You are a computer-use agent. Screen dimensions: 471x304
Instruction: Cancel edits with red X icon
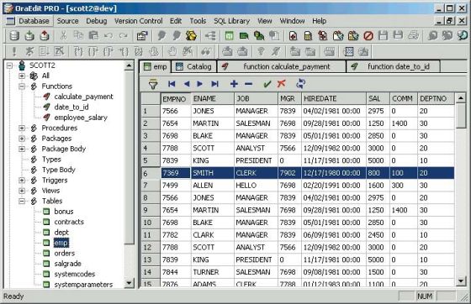coord(282,84)
